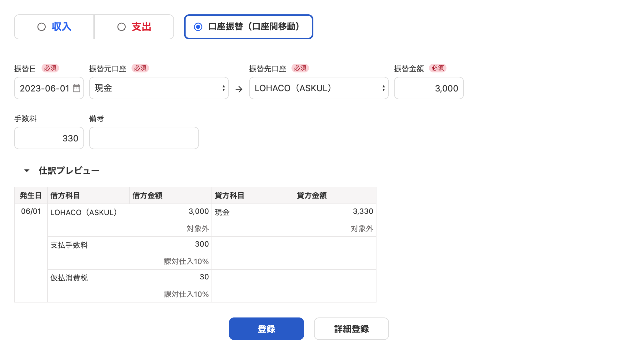This screenshot has width=618, height=354.
Task: Click 課対仕入10% under 仮払消費税
Action: [187, 294]
